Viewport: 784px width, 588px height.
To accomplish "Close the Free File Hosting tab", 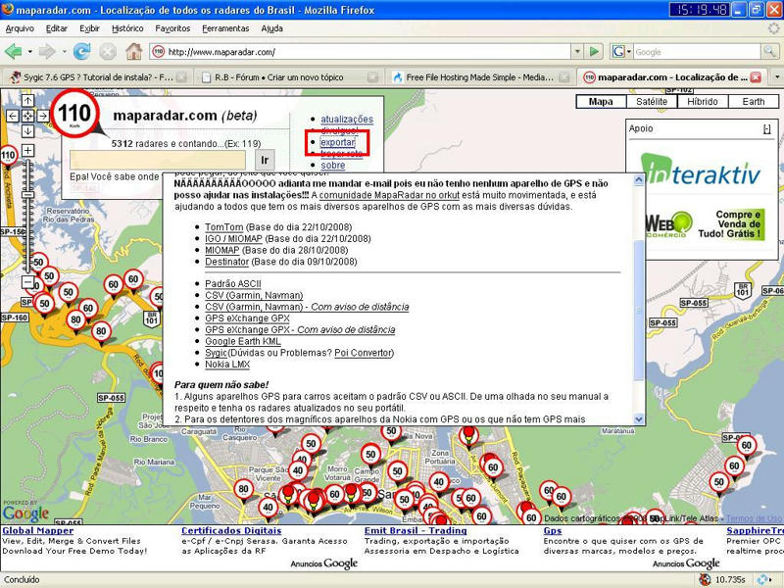I will 564,77.
